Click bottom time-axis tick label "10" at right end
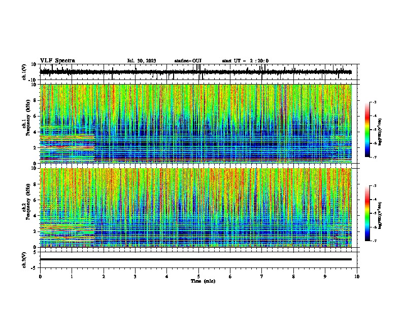This screenshot has height=310, width=402. [357, 277]
